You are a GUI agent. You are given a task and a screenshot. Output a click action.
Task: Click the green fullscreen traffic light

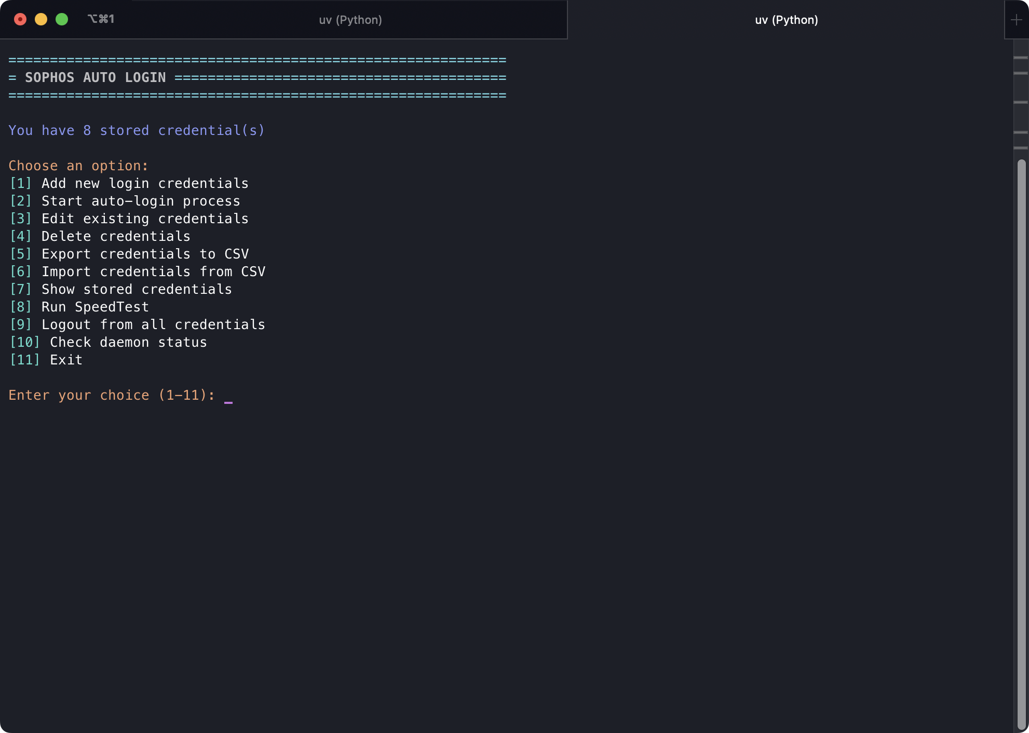pyautogui.click(x=62, y=19)
